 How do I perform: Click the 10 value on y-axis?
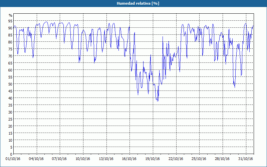(10, 140)
